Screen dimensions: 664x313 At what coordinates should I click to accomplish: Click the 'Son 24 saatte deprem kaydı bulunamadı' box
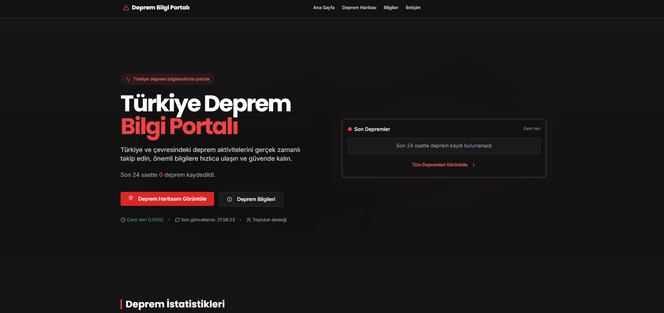point(444,146)
